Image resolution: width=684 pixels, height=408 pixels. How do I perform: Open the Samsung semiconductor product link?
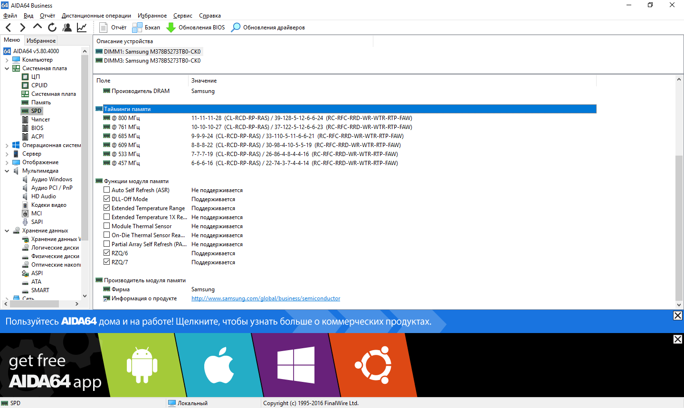pos(266,298)
